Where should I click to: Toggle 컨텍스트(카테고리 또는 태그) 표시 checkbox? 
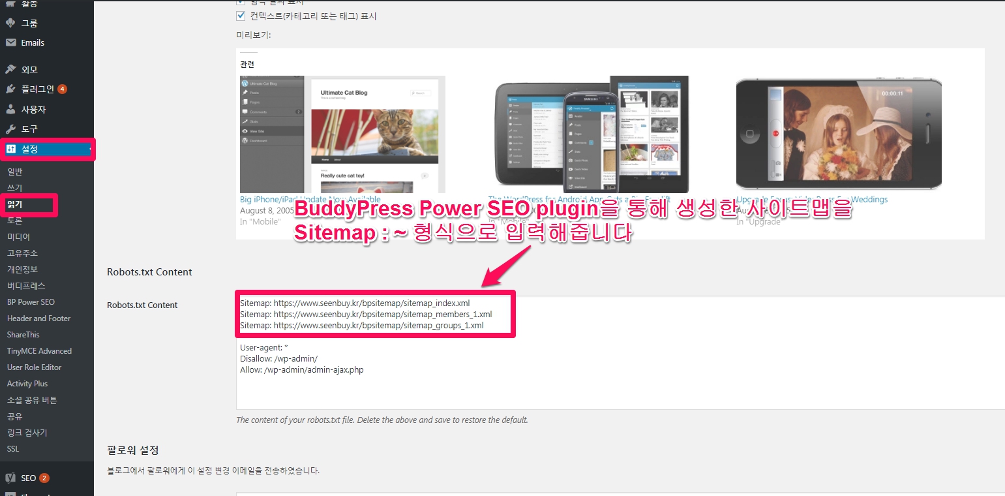241,16
